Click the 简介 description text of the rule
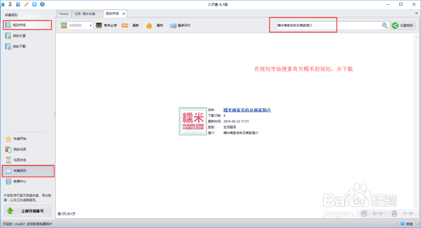This screenshot has height=228, width=421. click(241, 133)
